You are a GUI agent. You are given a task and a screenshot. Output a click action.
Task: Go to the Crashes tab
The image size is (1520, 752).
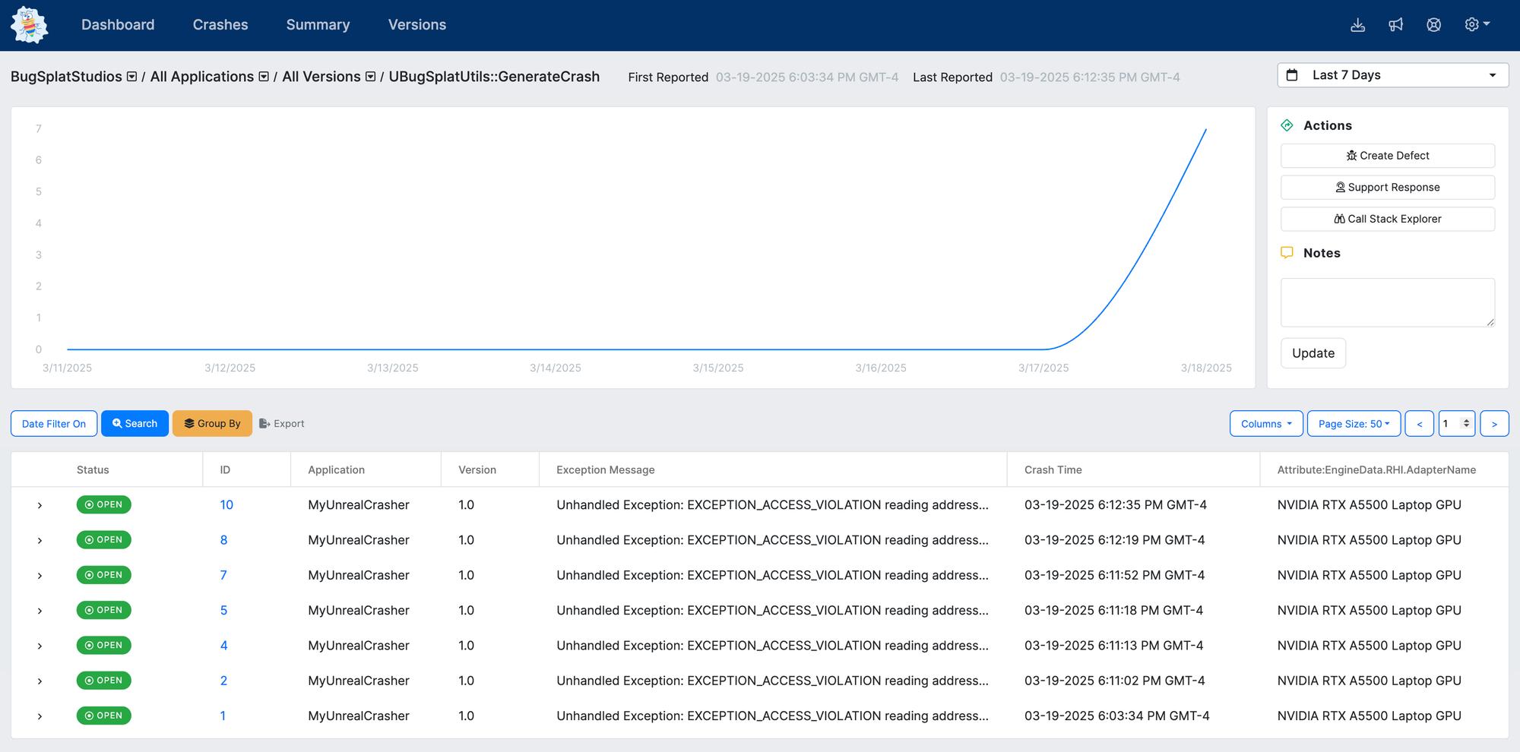coord(220,25)
